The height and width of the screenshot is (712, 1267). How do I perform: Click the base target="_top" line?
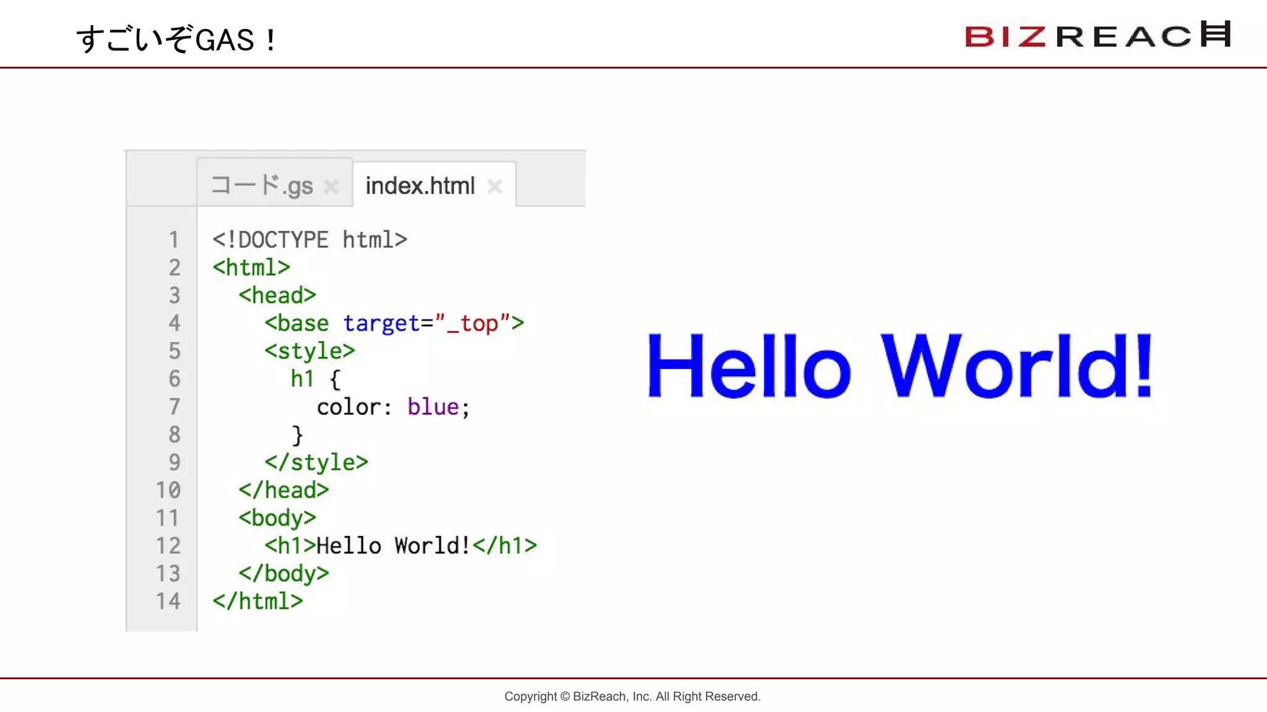tap(393, 323)
